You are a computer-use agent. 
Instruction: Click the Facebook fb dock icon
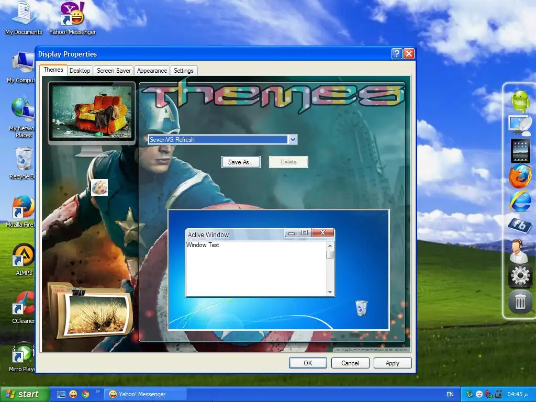point(520,225)
